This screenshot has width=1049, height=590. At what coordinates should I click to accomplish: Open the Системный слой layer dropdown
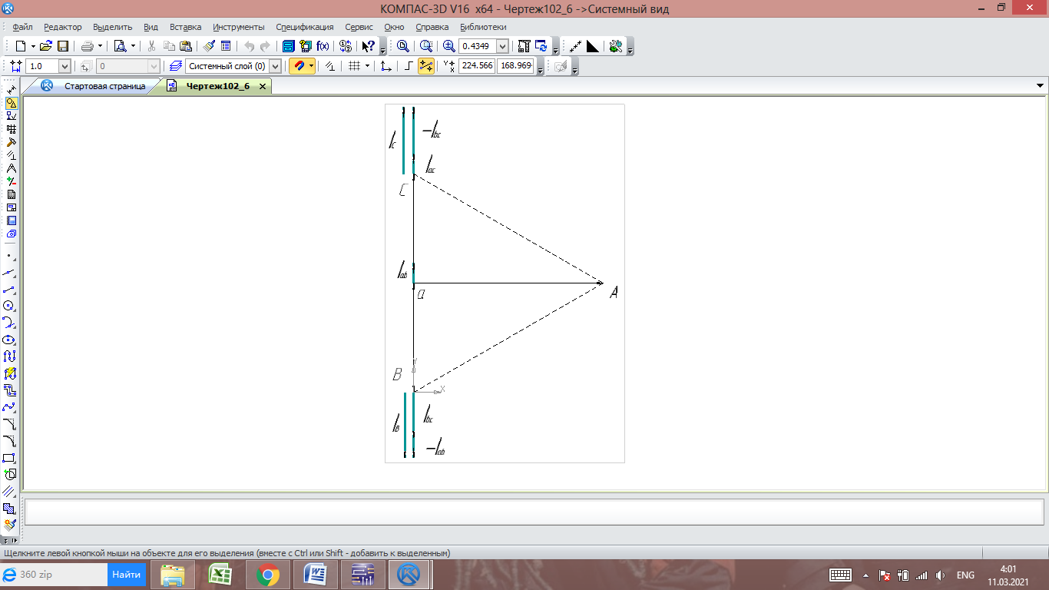click(x=275, y=66)
